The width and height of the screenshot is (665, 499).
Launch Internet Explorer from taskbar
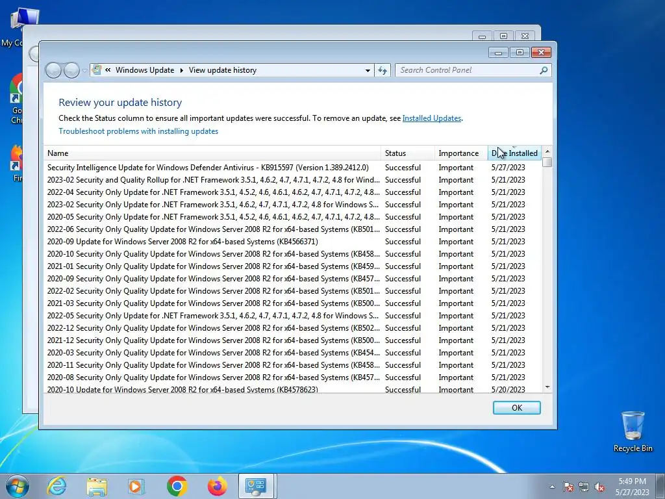57,486
